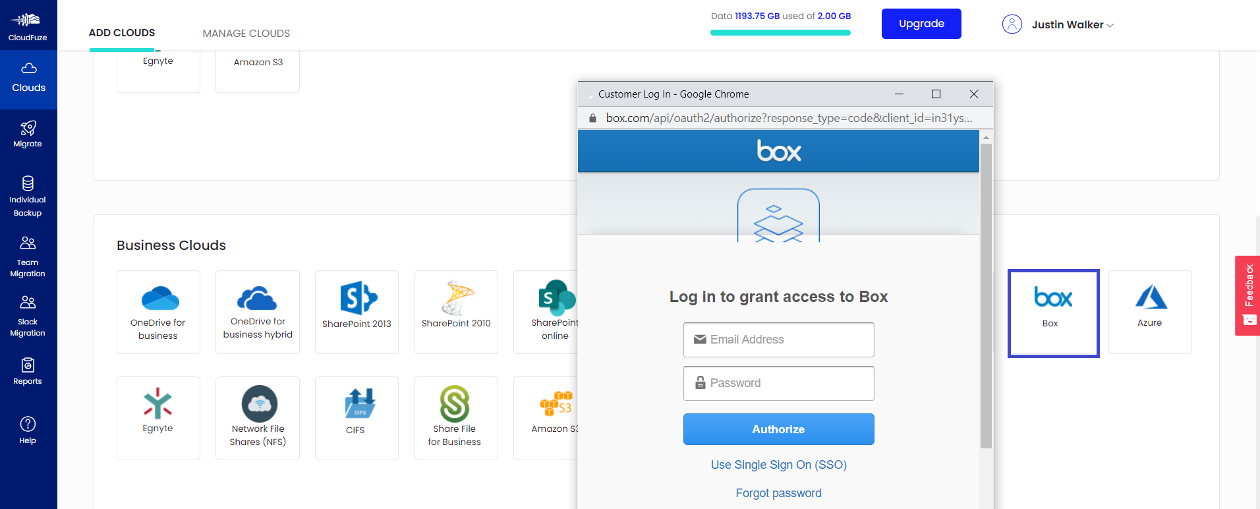Click the scroll-up arrow in popup

pyautogui.click(x=986, y=137)
